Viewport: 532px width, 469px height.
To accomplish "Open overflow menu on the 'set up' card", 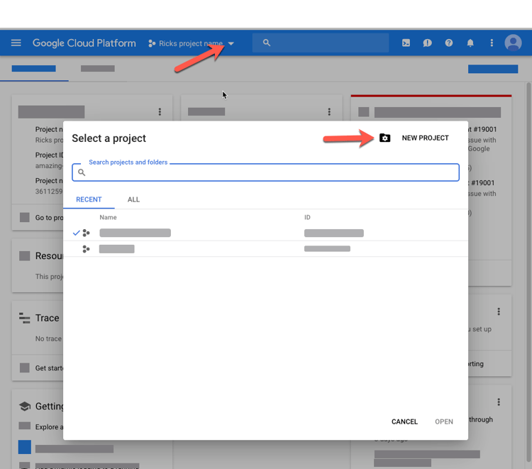I will tap(499, 311).
